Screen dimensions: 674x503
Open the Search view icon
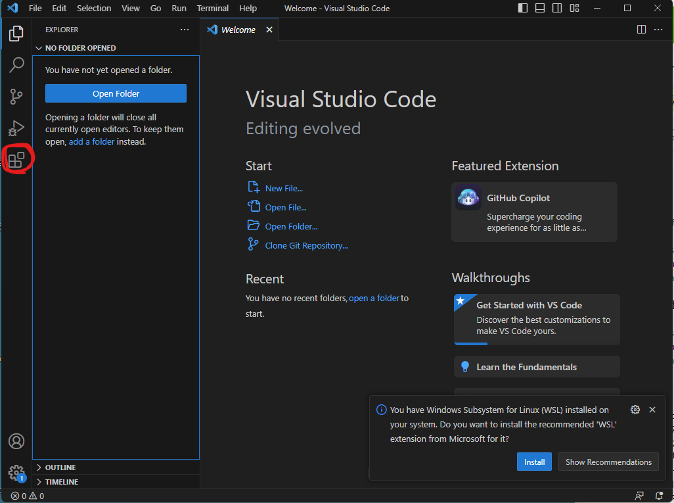click(x=16, y=65)
